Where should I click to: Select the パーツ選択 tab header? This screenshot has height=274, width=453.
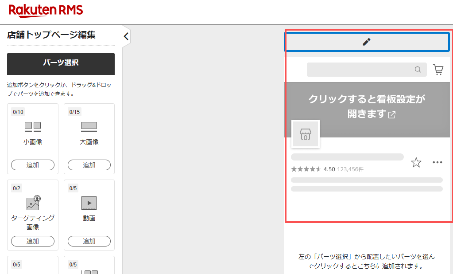(61, 64)
